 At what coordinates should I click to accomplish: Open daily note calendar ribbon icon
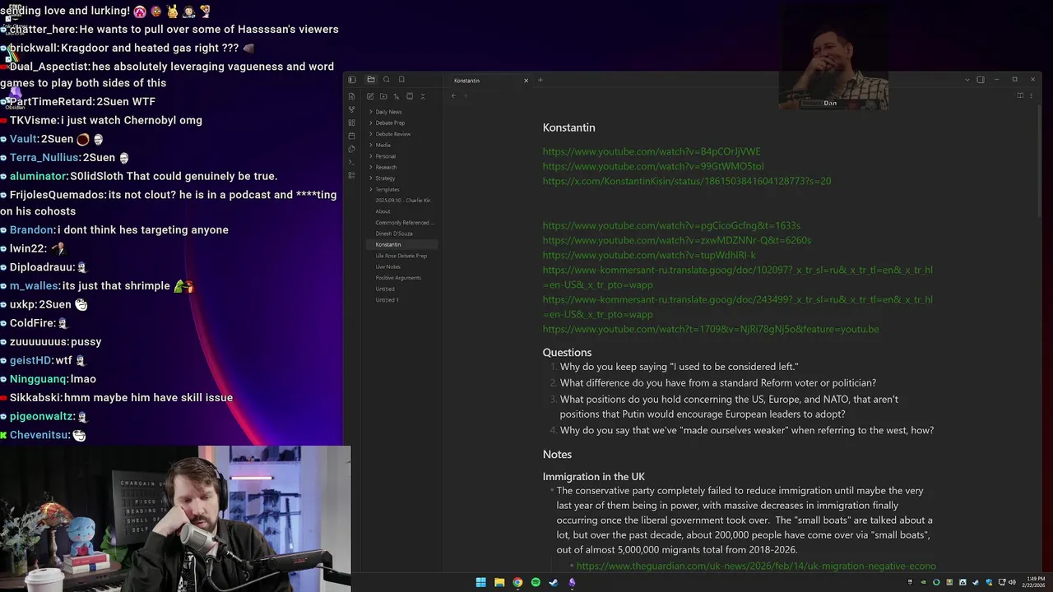[351, 136]
